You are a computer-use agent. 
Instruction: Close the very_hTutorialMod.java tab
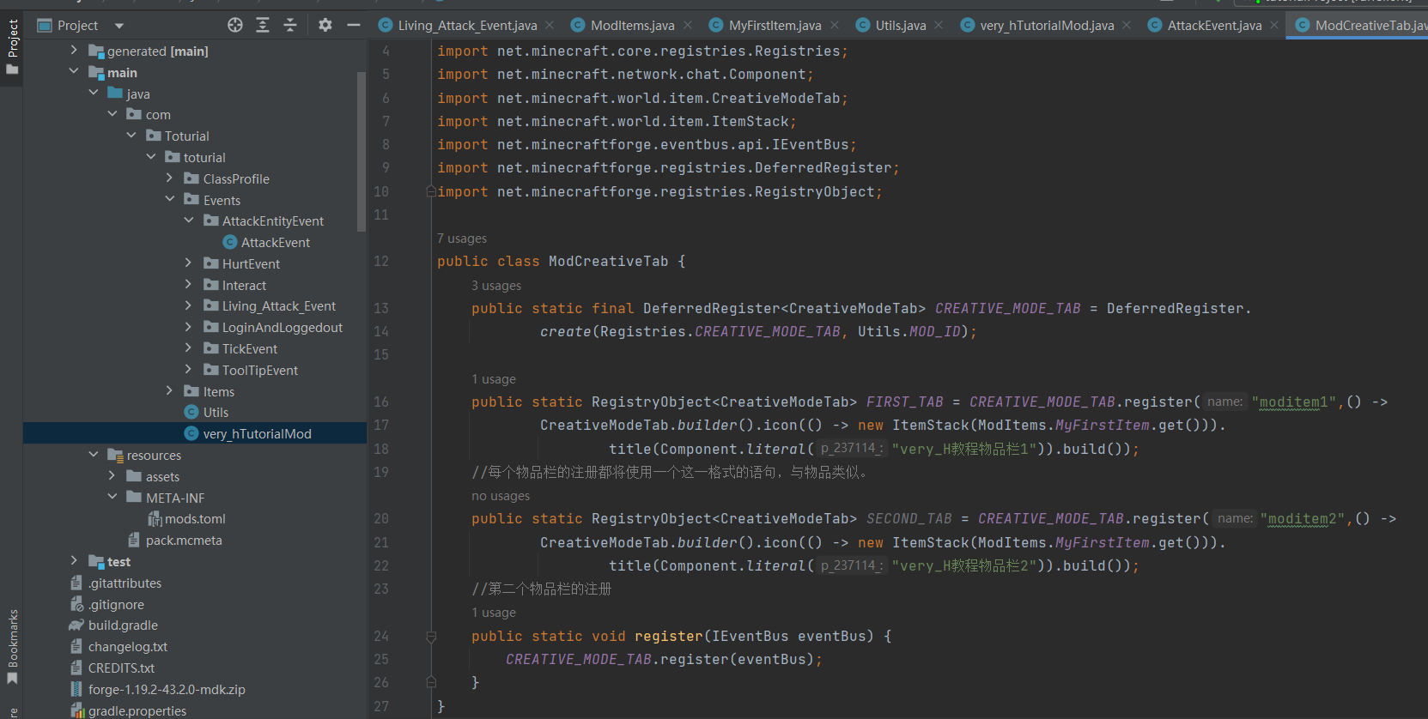(1127, 26)
